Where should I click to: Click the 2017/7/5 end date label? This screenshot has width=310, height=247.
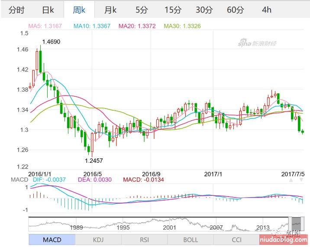pos(293,174)
